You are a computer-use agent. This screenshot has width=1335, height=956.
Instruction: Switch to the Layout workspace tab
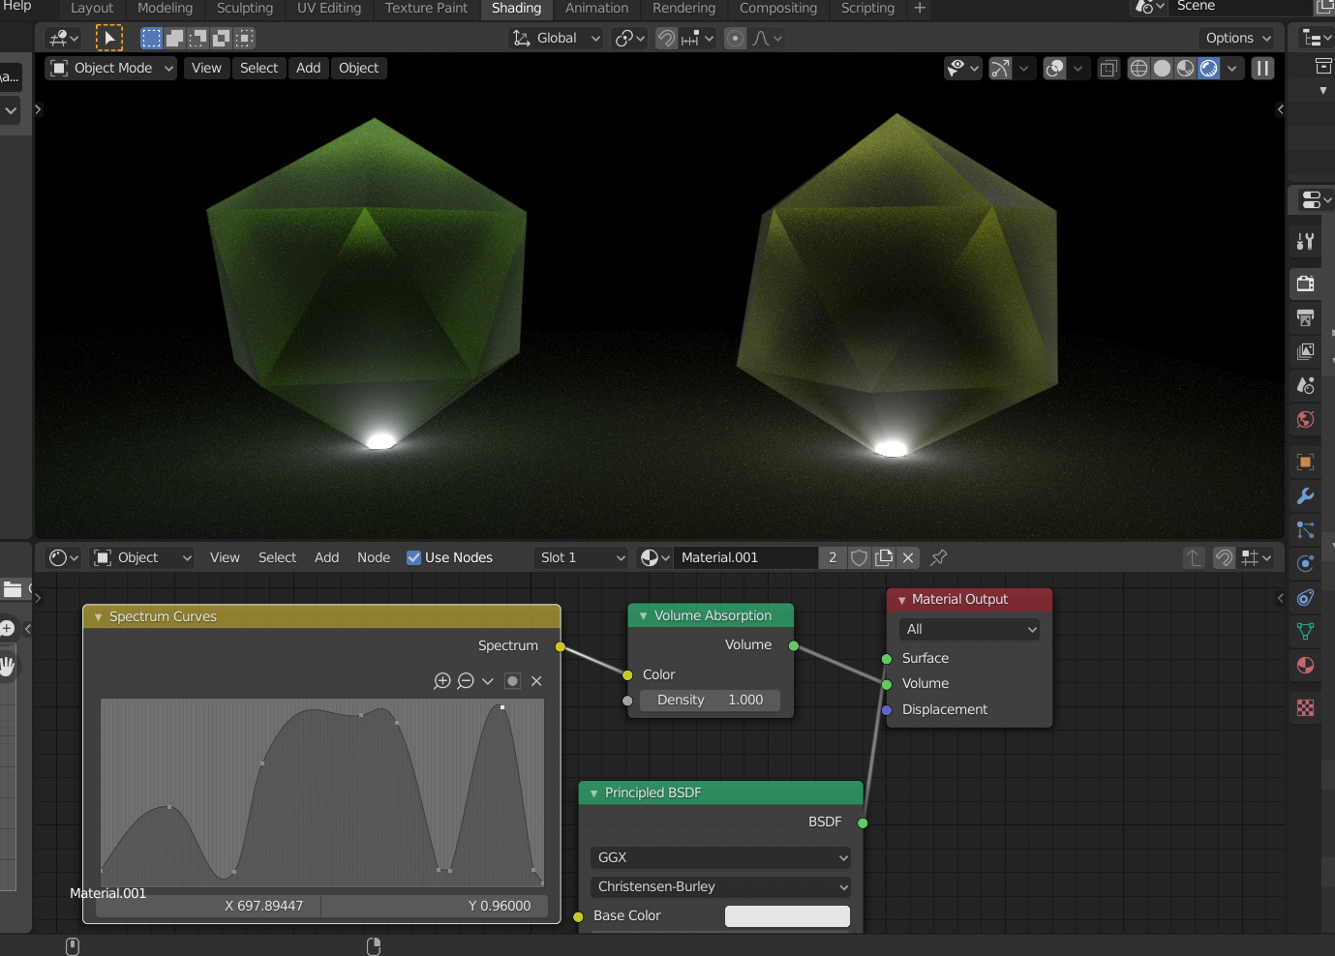[x=92, y=8]
